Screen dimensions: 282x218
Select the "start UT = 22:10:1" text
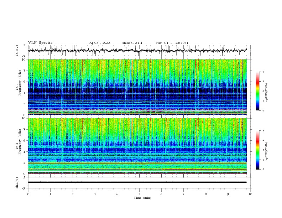[172, 43]
